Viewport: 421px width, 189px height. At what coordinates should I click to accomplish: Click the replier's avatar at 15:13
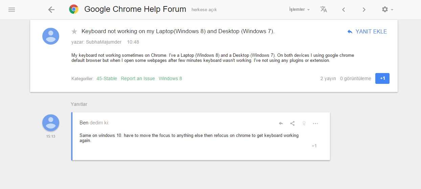click(x=51, y=123)
